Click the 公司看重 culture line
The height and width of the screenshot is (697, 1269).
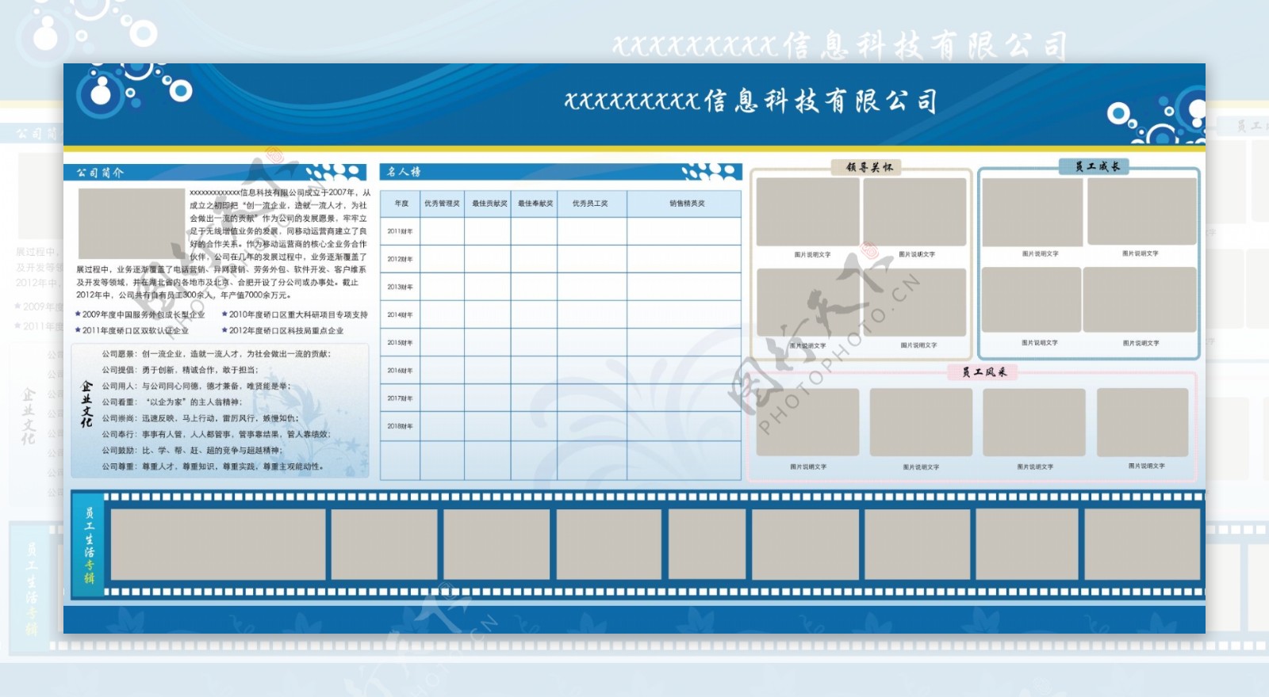pyautogui.click(x=172, y=402)
